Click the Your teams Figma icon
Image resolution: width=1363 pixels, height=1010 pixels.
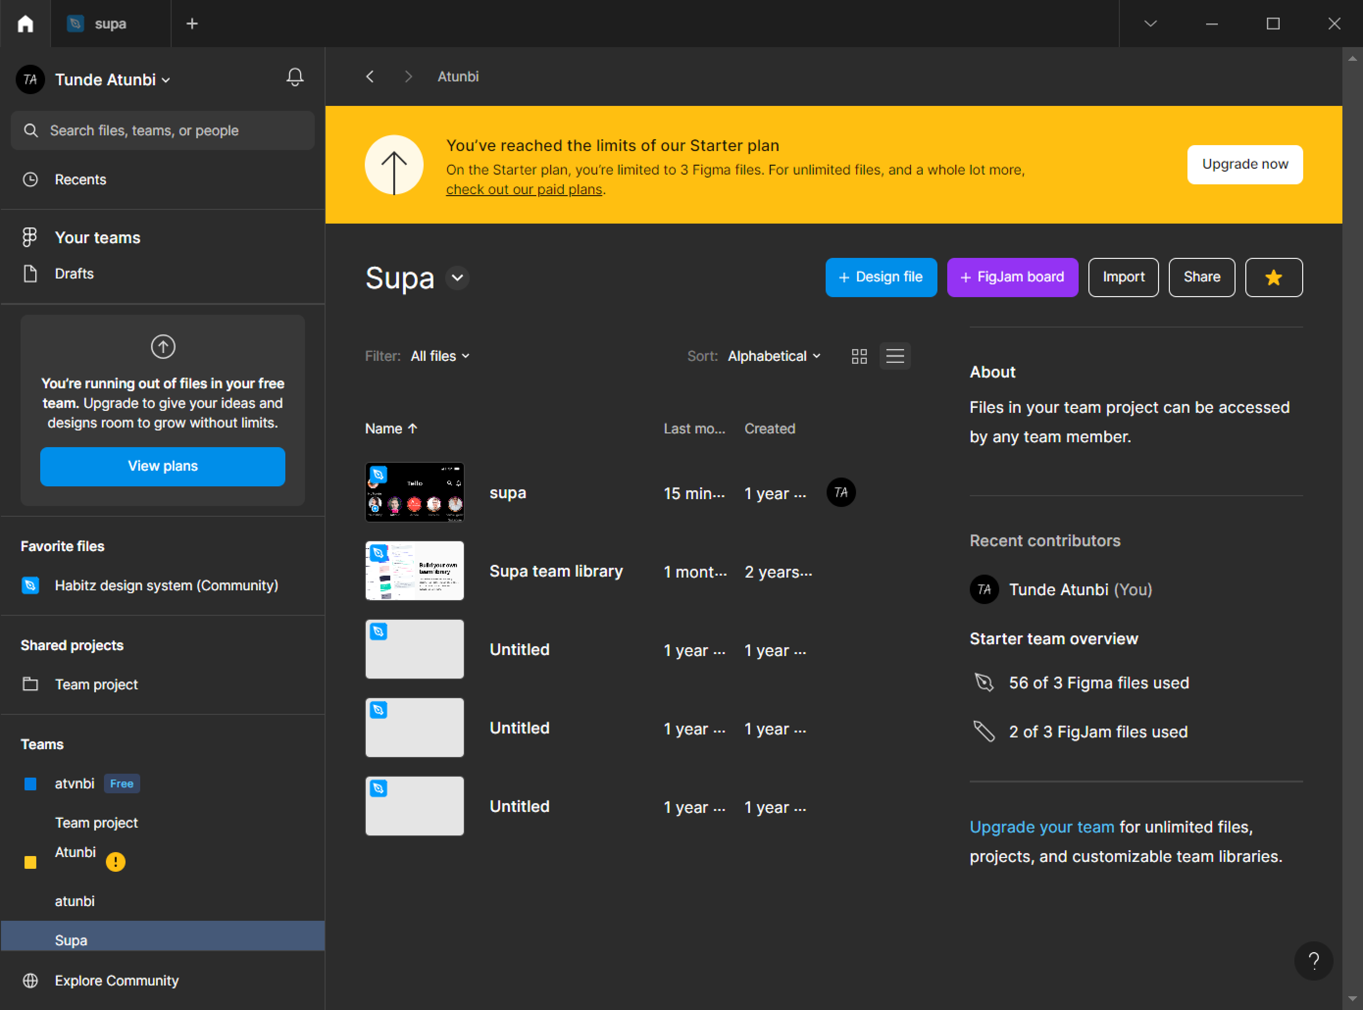(x=30, y=237)
